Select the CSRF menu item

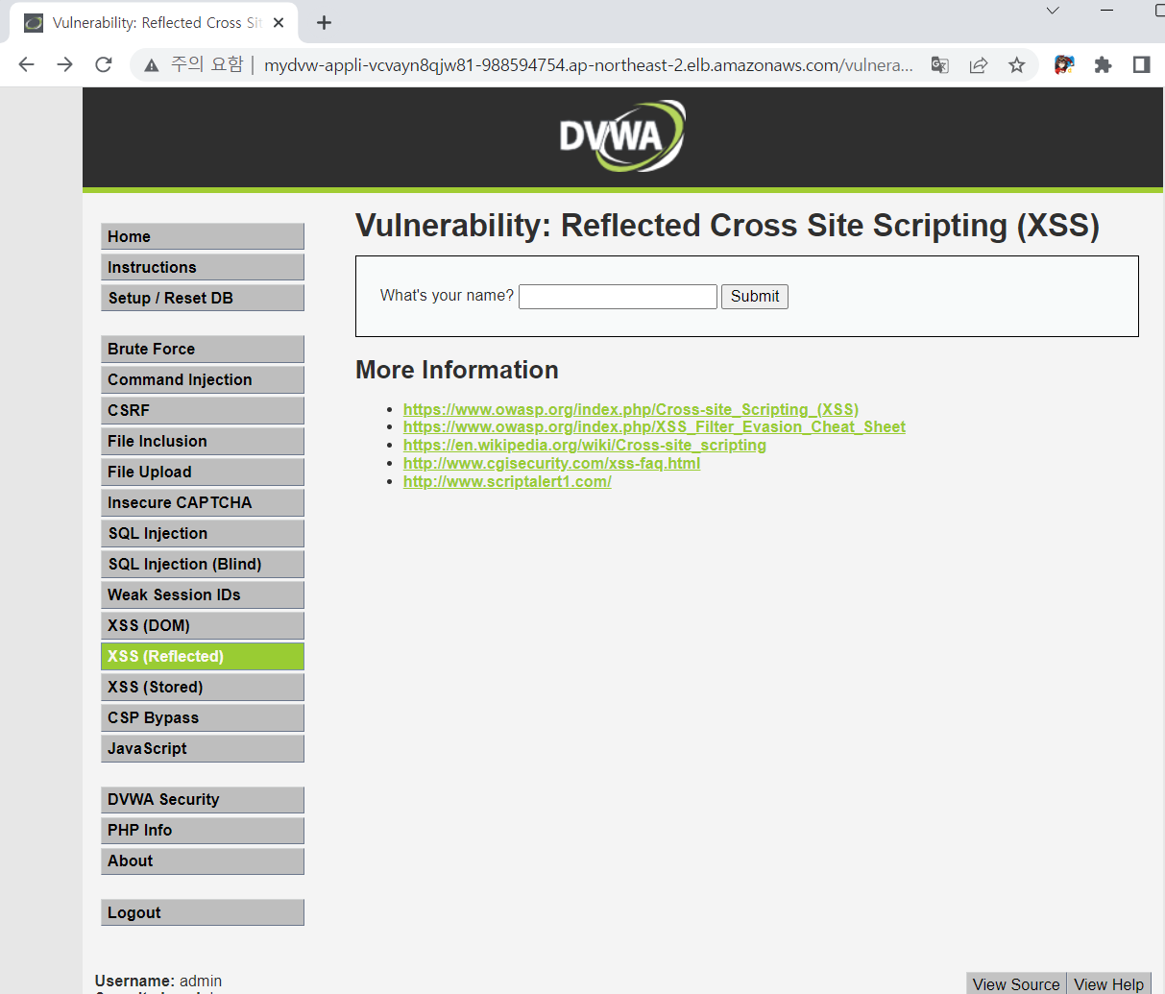[203, 410]
